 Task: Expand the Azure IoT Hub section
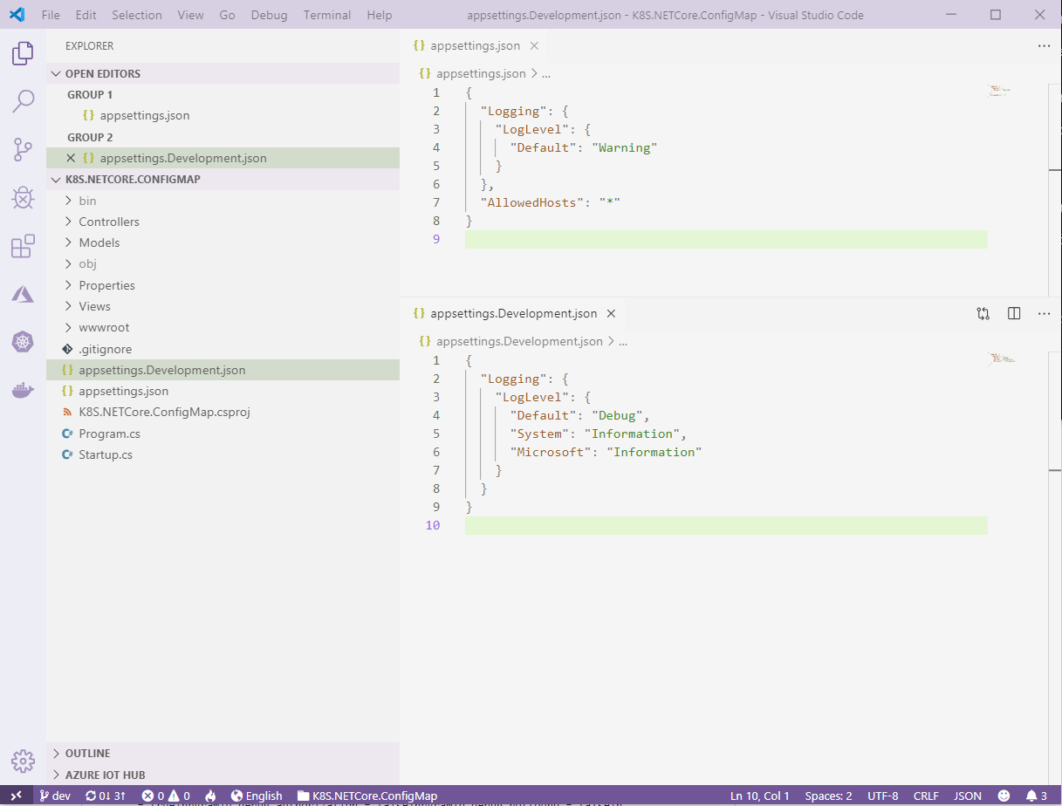[x=223, y=775]
